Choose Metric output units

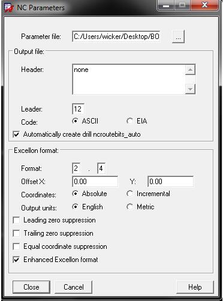pyautogui.click(x=129, y=207)
